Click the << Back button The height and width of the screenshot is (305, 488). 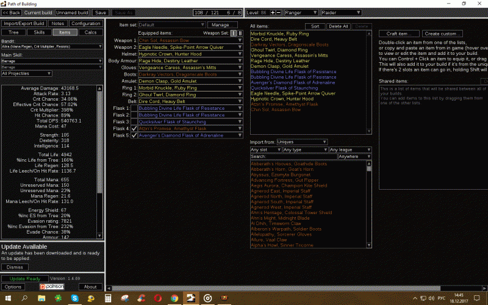point(12,12)
